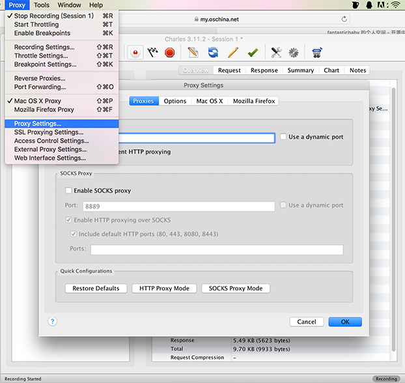Toggle SOCKS Use a dynamic port checkbox
The height and width of the screenshot is (383, 405).
pyautogui.click(x=283, y=205)
